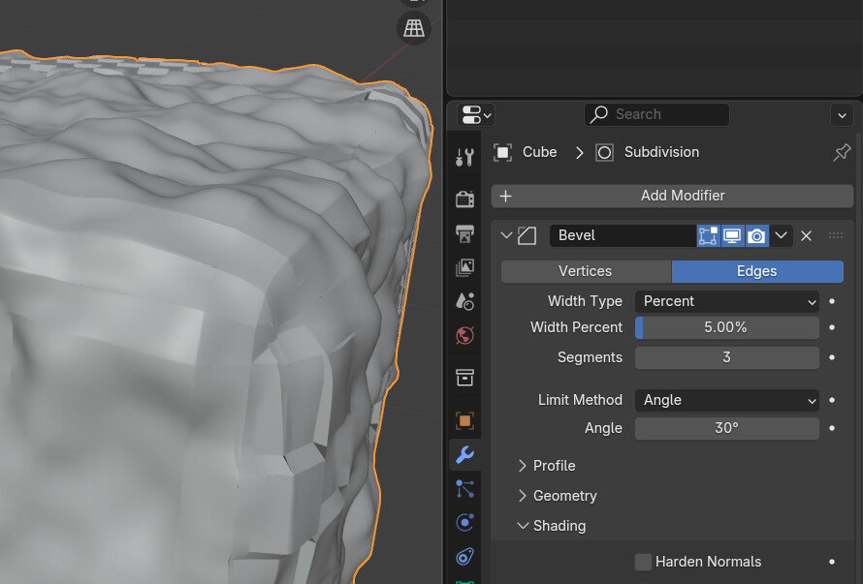863x584 pixels.
Task: Click the Cube breadcrumb label
Action: pos(539,152)
